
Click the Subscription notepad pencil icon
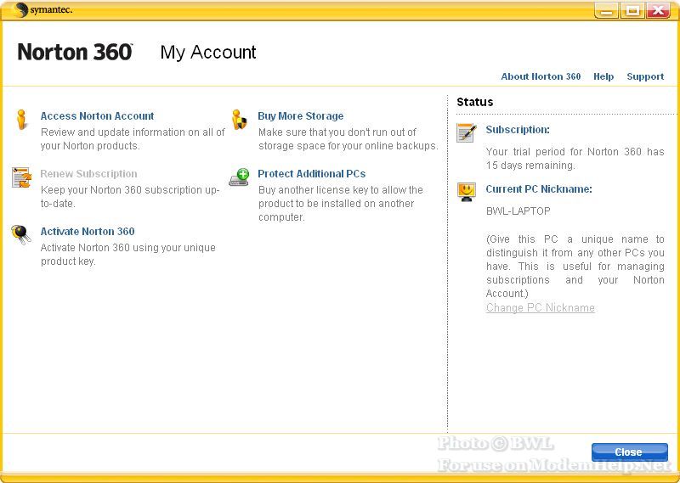(467, 132)
